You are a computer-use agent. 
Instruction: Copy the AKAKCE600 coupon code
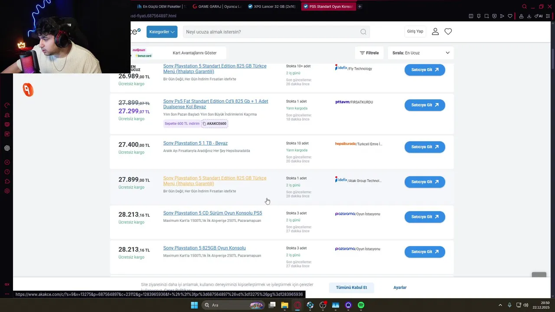pyautogui.click(x=214, y=123)
